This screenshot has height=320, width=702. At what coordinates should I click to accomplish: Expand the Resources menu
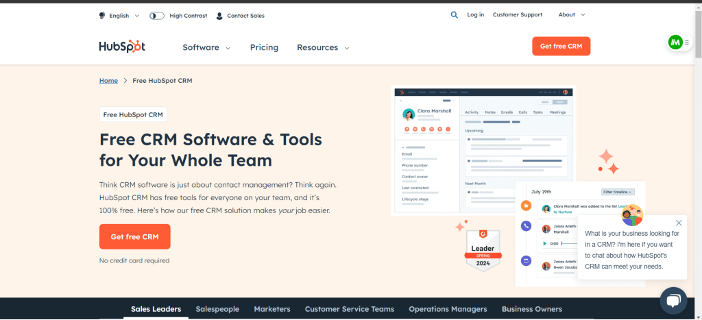coord(323,47)
